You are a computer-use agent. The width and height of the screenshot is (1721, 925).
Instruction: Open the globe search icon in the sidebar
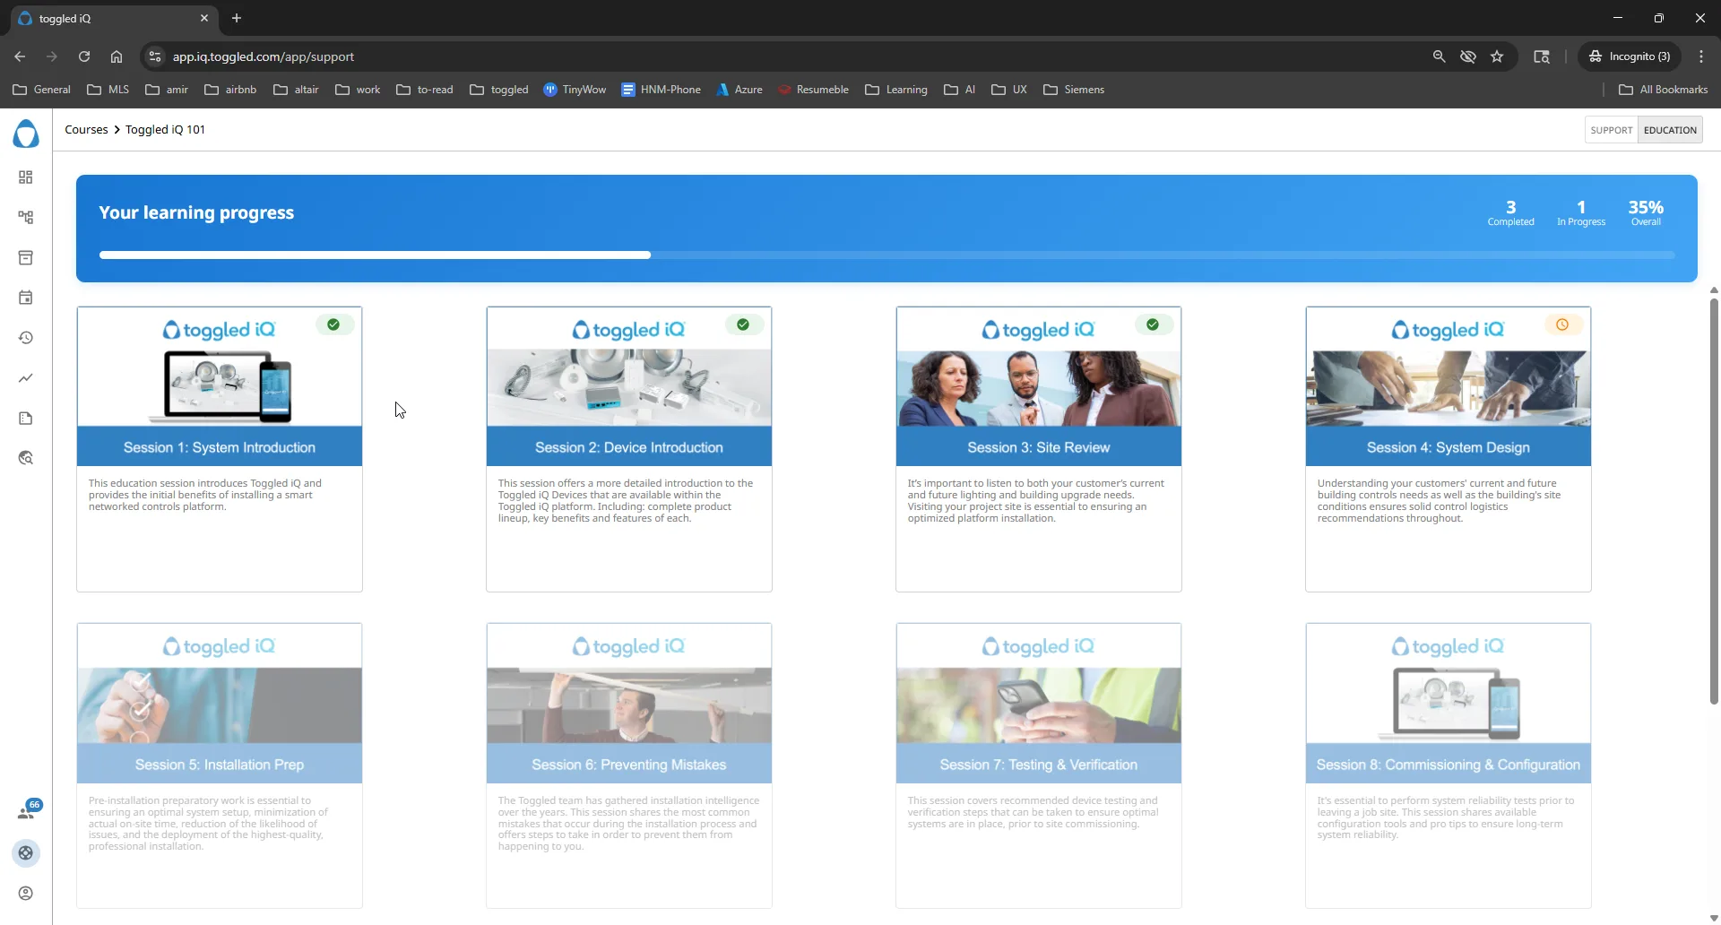coord(26,458)
